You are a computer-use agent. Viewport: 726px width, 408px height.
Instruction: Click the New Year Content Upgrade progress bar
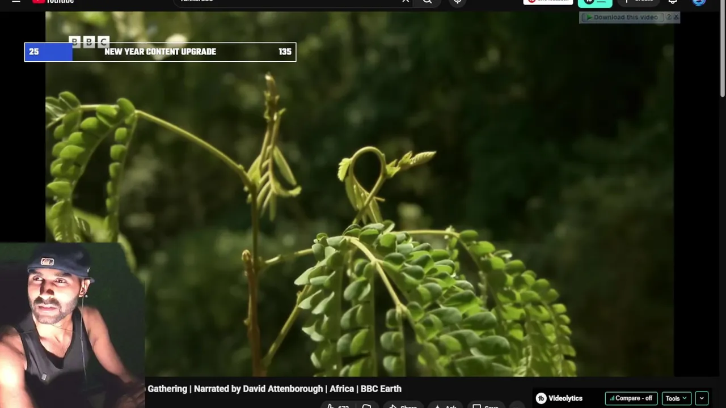[x=160, y=52]
